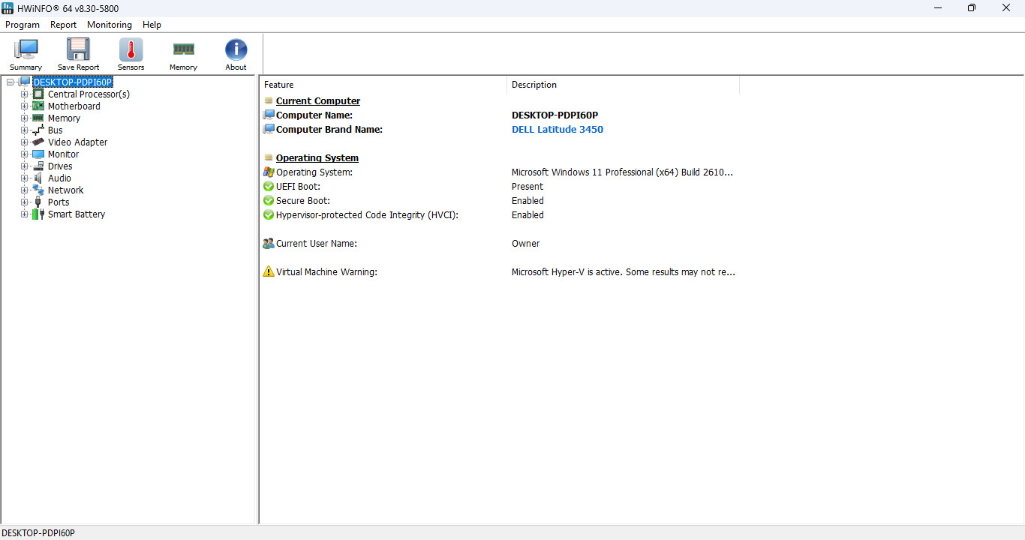Click the Save Report floppy icon
This screenshot has height=540, width=1025.
pos(78,49)
